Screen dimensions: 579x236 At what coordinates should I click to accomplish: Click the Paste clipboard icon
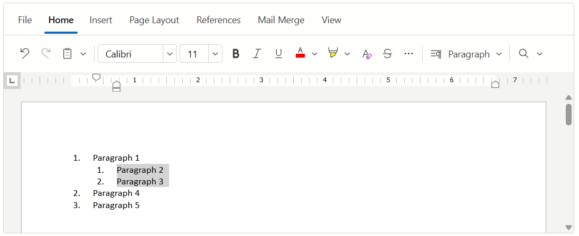(x=67, y=54)
